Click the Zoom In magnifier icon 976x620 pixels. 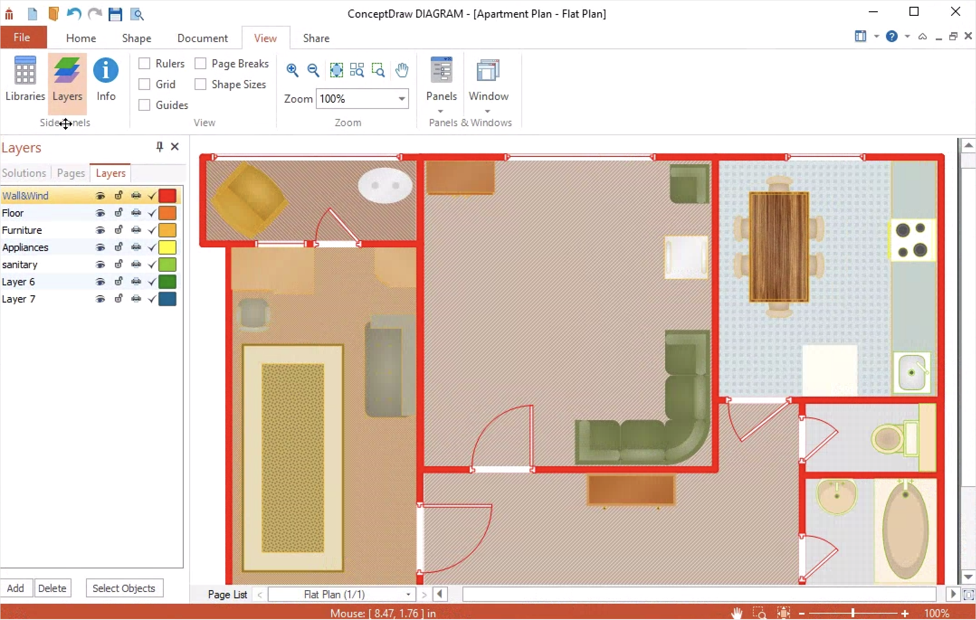[x=292, y=70]
